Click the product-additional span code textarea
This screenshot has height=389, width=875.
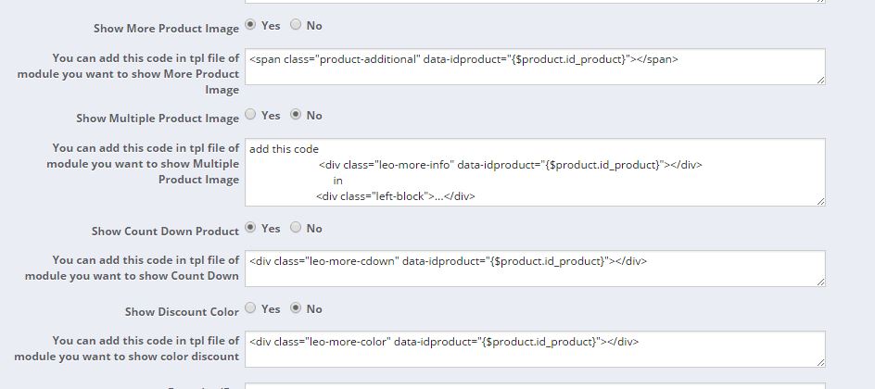click(x=534, y=67)
